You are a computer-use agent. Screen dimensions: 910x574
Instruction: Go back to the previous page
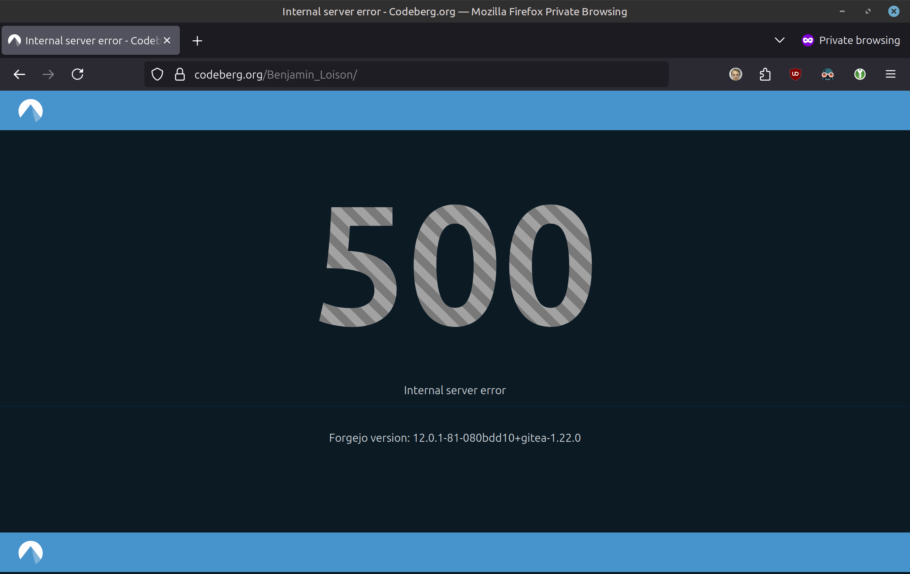tap(19, 75)
